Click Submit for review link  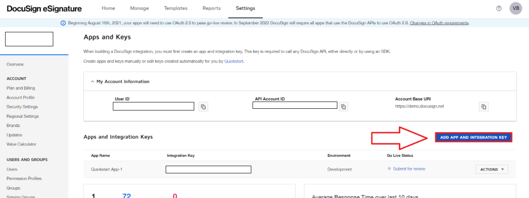click(409, 169)
